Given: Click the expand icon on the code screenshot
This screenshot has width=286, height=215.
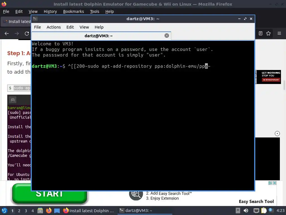Looking at the screenshot, I should 13,100.
